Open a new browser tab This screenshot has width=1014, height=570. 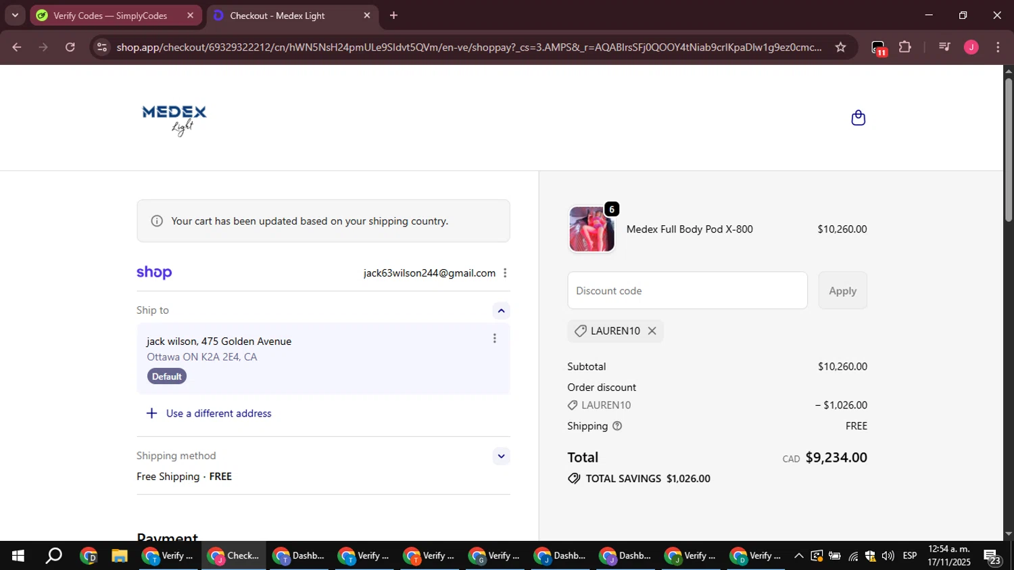(x=393, y=15)
